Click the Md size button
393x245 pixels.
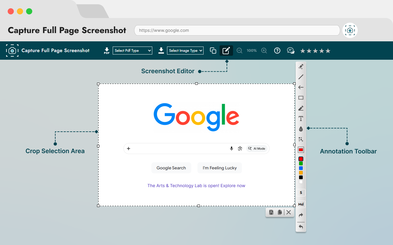tap(301, 204)
